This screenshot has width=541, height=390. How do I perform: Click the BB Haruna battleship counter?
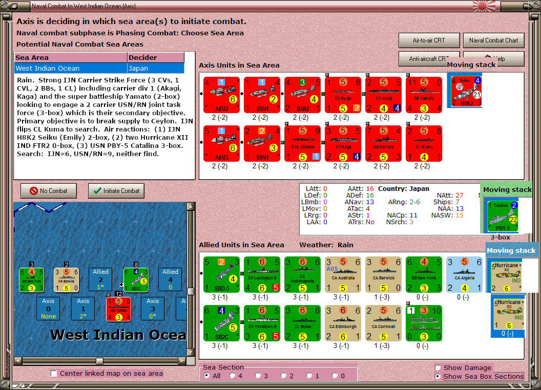coord(383,143)
